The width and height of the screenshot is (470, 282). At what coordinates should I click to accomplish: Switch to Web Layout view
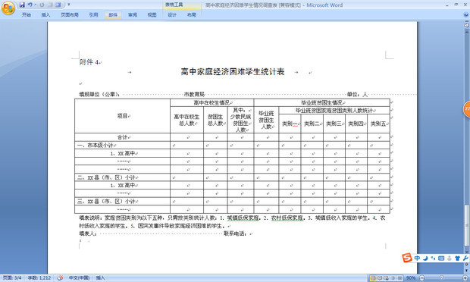coord(386,278)
